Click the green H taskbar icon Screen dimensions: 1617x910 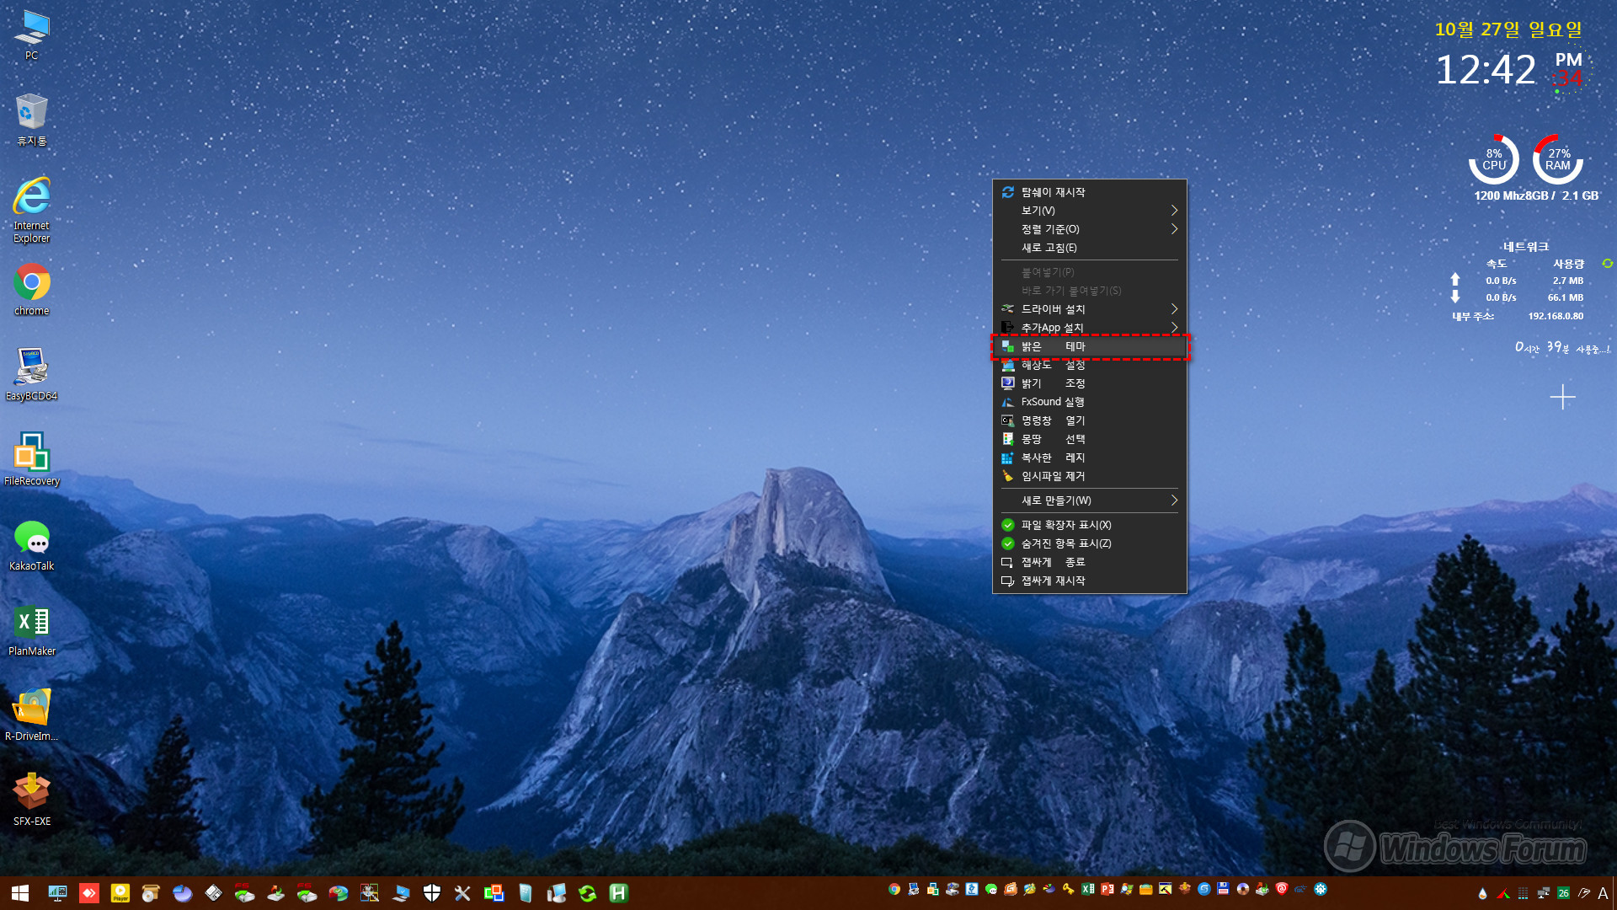pyautogui.click(x=619, y=893)
